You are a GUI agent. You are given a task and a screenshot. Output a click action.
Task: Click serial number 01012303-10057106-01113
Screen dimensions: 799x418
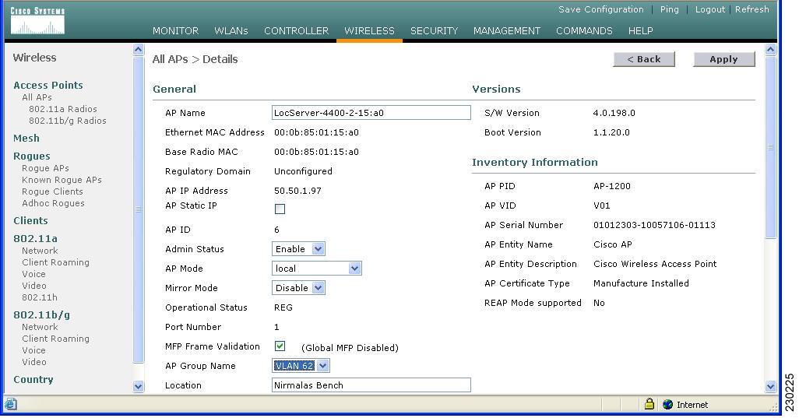click(654, 224)
